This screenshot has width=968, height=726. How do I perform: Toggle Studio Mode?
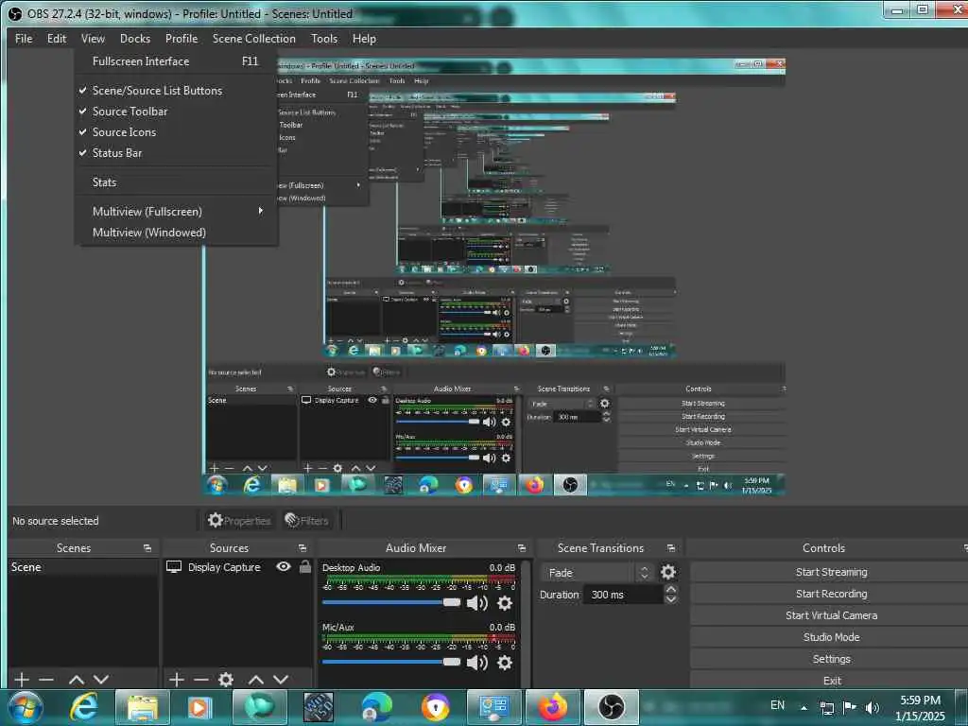tap(831, 637)
